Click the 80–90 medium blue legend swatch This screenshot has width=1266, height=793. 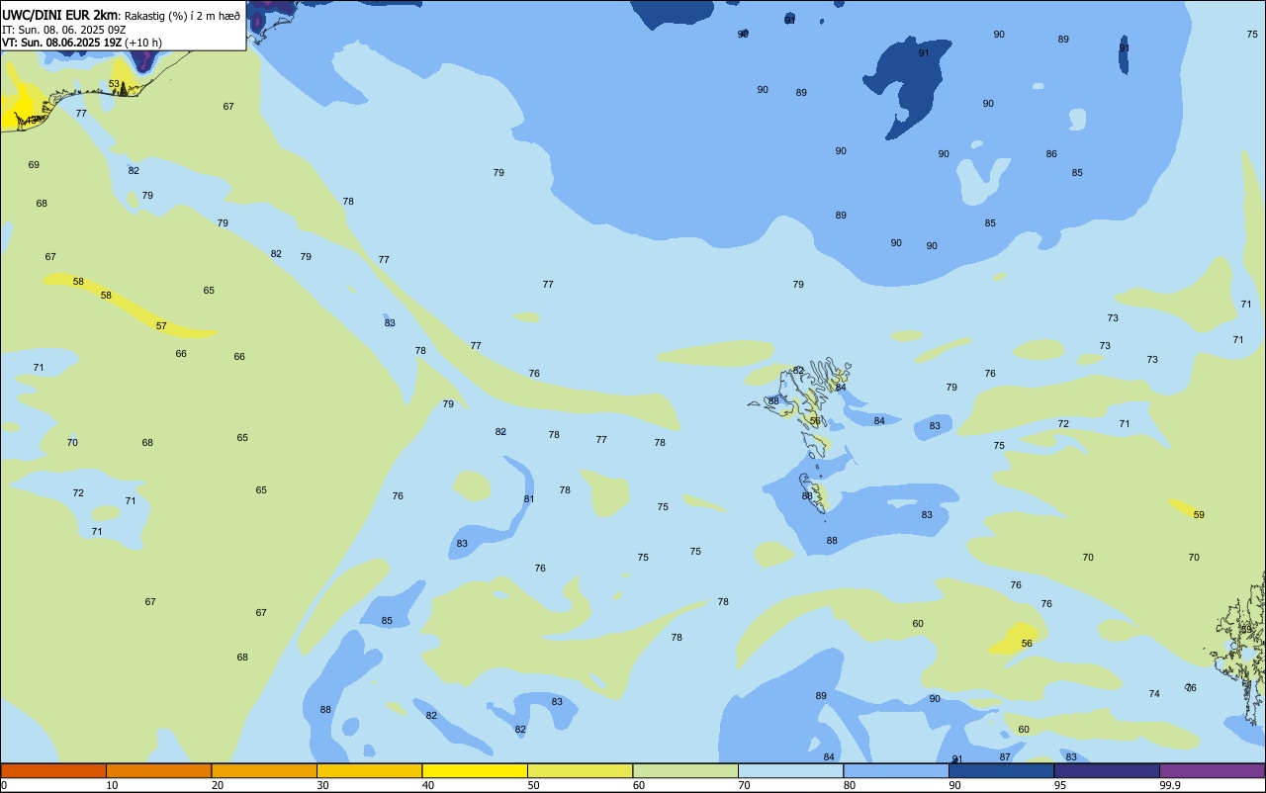pos(896,770)
